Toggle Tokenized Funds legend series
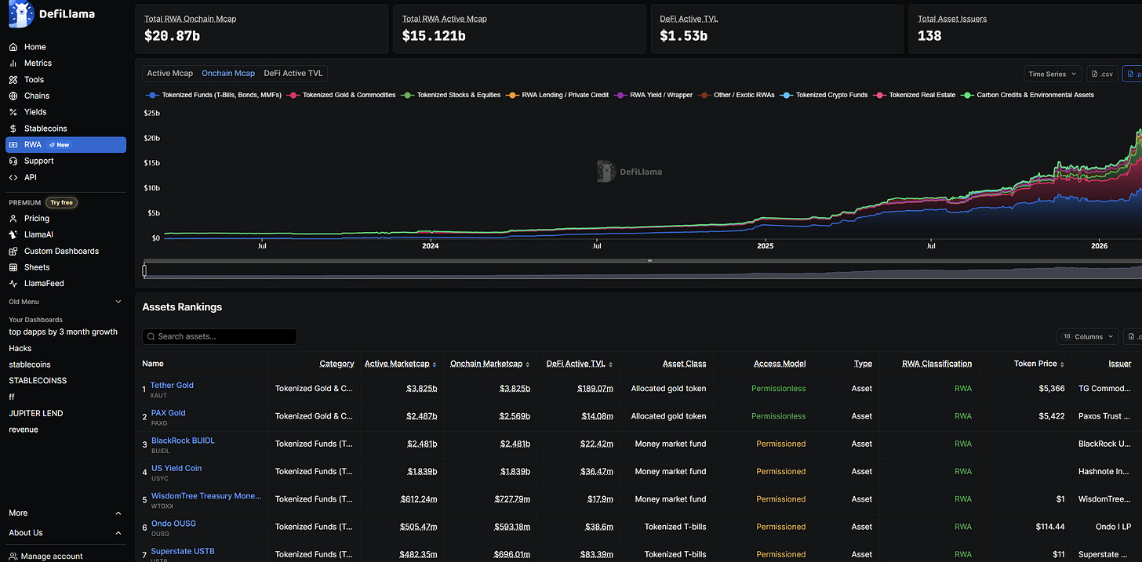 pos(216,95)
